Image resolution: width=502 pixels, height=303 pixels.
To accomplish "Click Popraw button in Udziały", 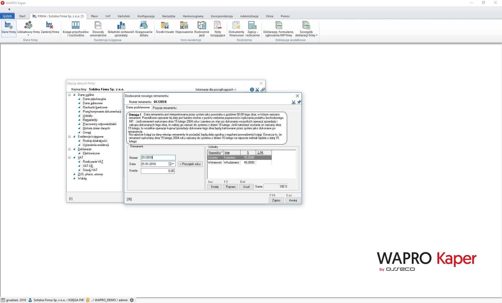I will [x=231, y=187].
